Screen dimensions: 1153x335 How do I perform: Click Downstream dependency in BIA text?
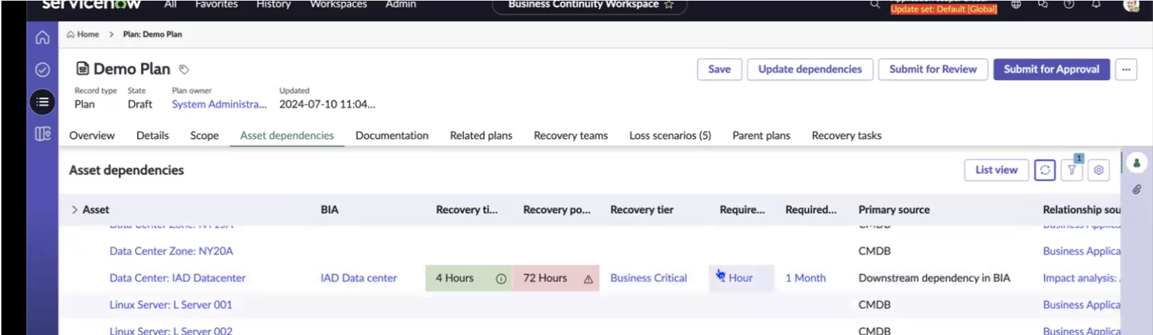(934, 278)
